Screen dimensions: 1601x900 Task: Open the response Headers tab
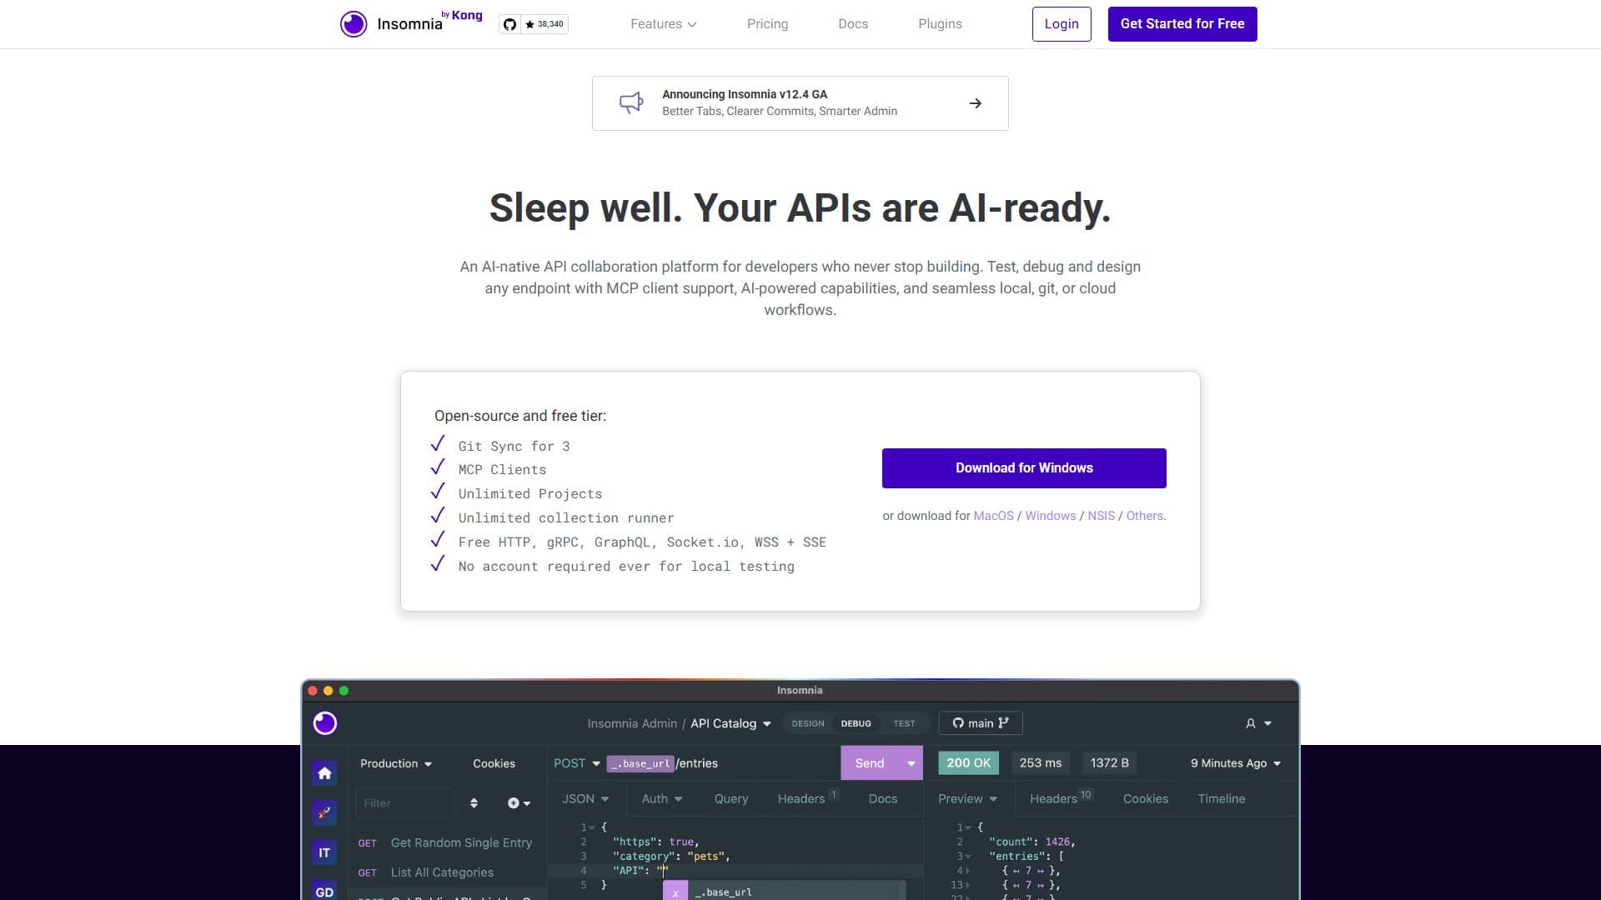pos(1061,797)
